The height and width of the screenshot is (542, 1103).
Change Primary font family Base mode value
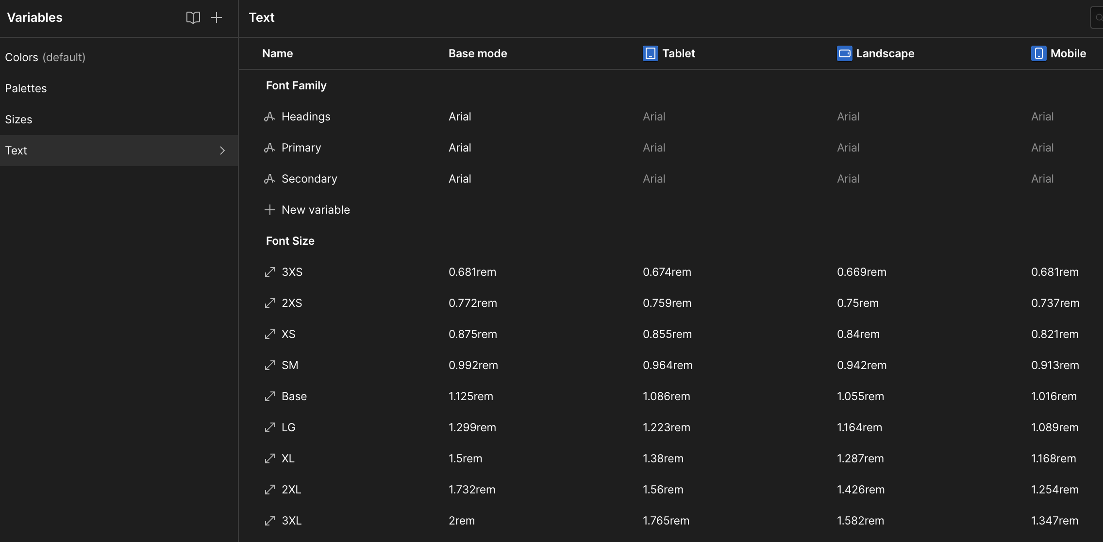pos(460,148)
